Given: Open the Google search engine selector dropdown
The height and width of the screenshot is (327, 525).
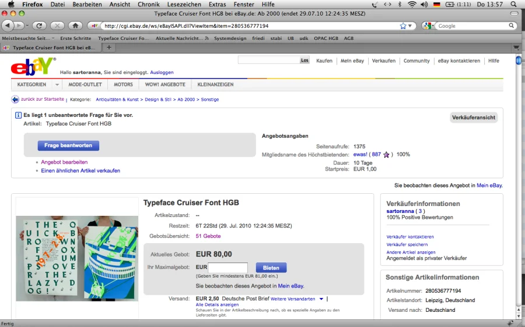Looking at the screenshot, I should 429,26.
